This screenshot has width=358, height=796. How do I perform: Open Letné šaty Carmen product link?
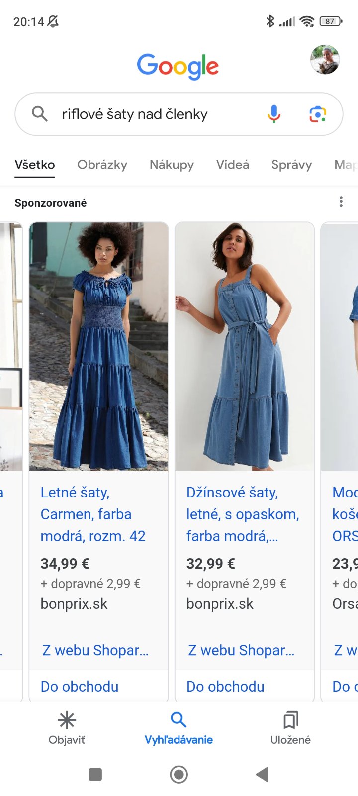click(93, 514)
